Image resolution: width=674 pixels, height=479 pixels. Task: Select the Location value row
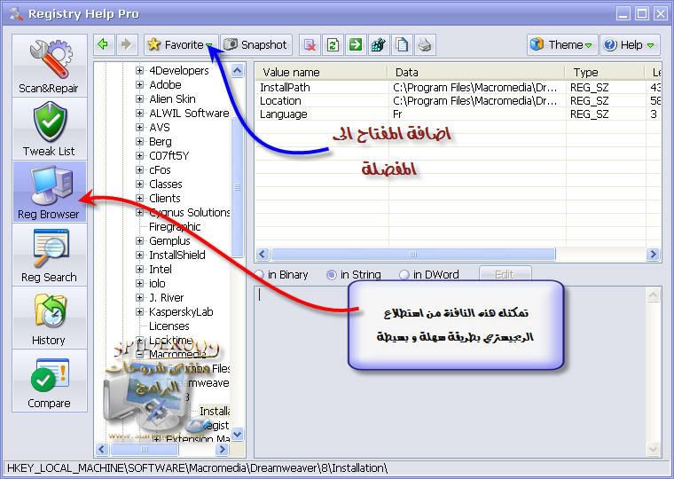(458, 100)
